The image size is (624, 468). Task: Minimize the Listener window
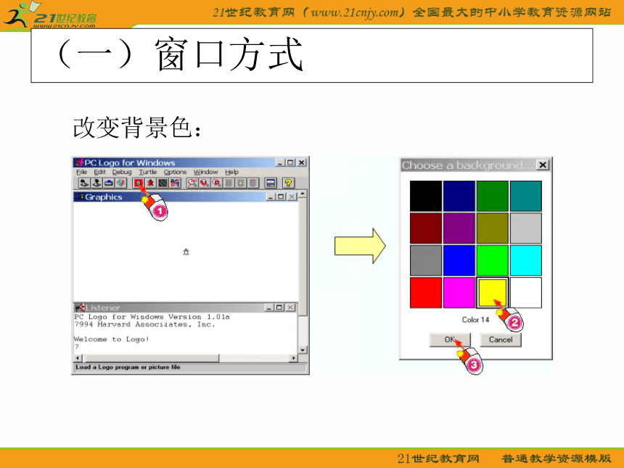click(x=269, y=307)
